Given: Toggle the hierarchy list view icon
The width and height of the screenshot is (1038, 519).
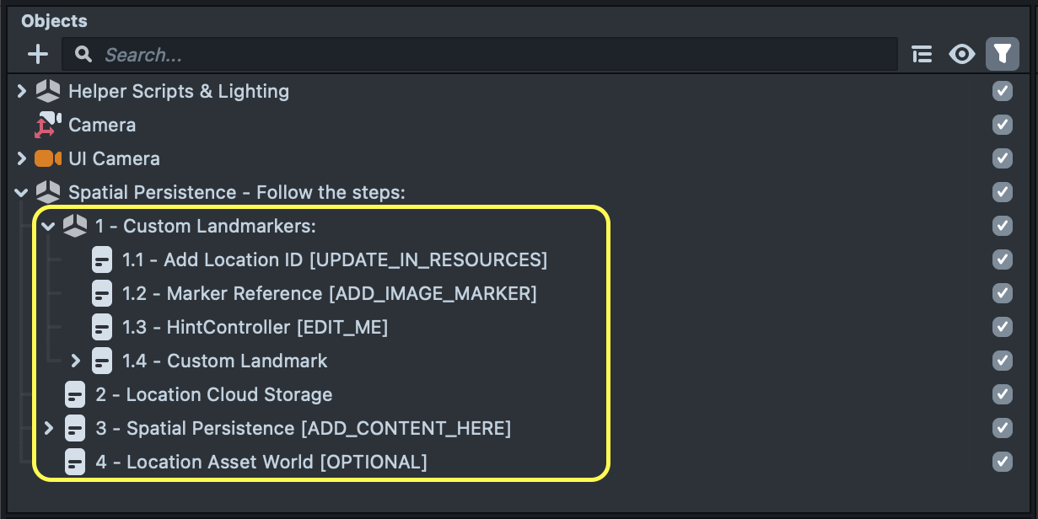Looking at the screenshot, I should (922, 55).
